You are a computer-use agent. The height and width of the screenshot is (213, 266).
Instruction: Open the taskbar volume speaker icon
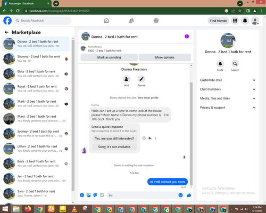(x=246, y=209)
